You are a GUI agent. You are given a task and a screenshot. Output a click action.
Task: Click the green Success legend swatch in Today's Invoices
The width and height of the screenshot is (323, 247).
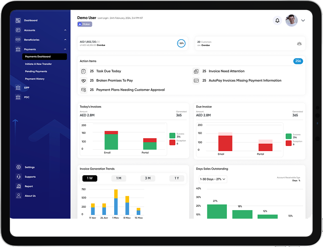[172, 135]
